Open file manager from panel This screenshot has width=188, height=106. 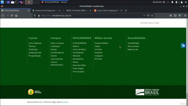[13, 2]
